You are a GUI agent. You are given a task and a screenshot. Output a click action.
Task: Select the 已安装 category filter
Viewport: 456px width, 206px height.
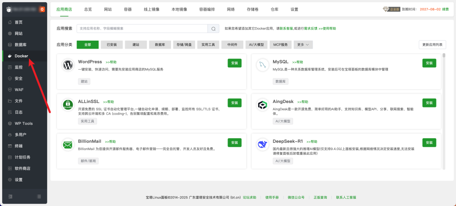click(x=111, y=45)
